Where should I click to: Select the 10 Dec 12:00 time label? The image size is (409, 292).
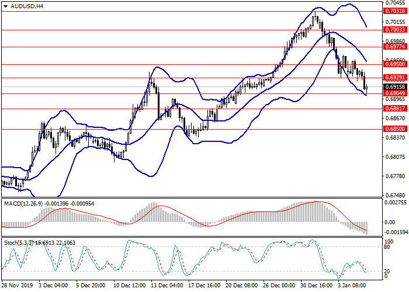point(130,286)
